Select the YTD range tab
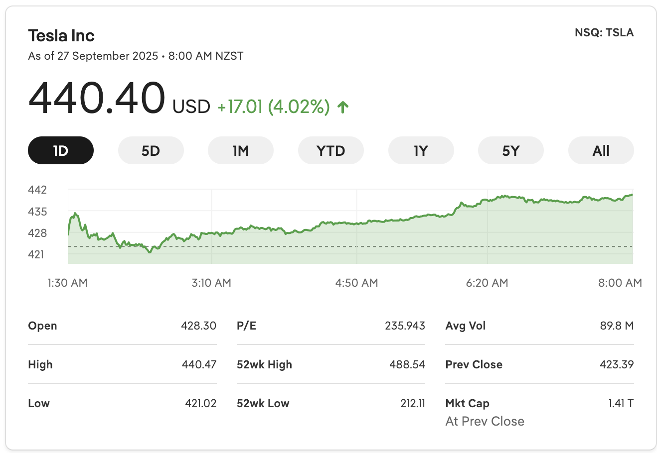The height and width of the screenshot is (453, 657). [x=331, y=150]
